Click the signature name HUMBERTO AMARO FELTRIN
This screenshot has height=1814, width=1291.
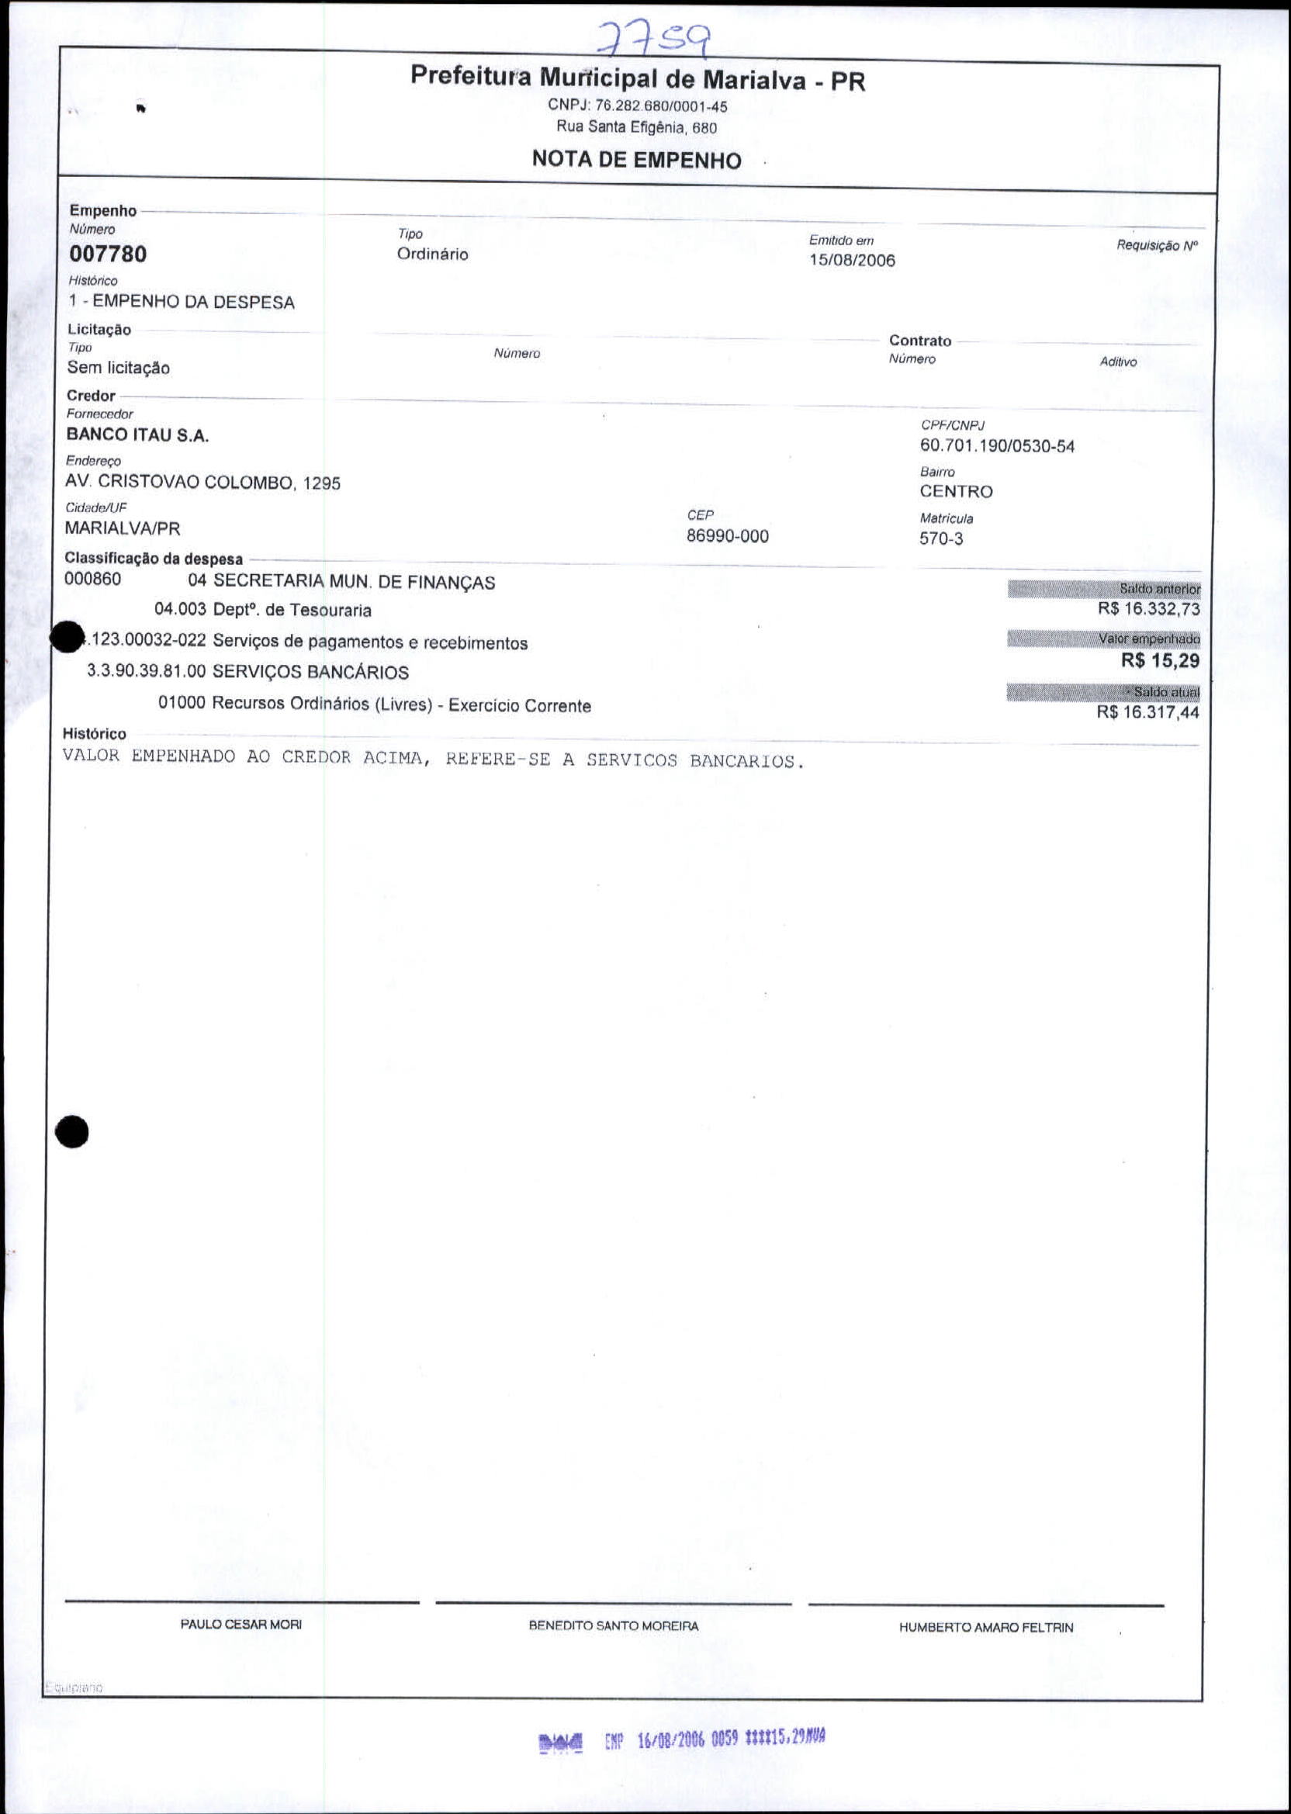(x=986, y=1628)
